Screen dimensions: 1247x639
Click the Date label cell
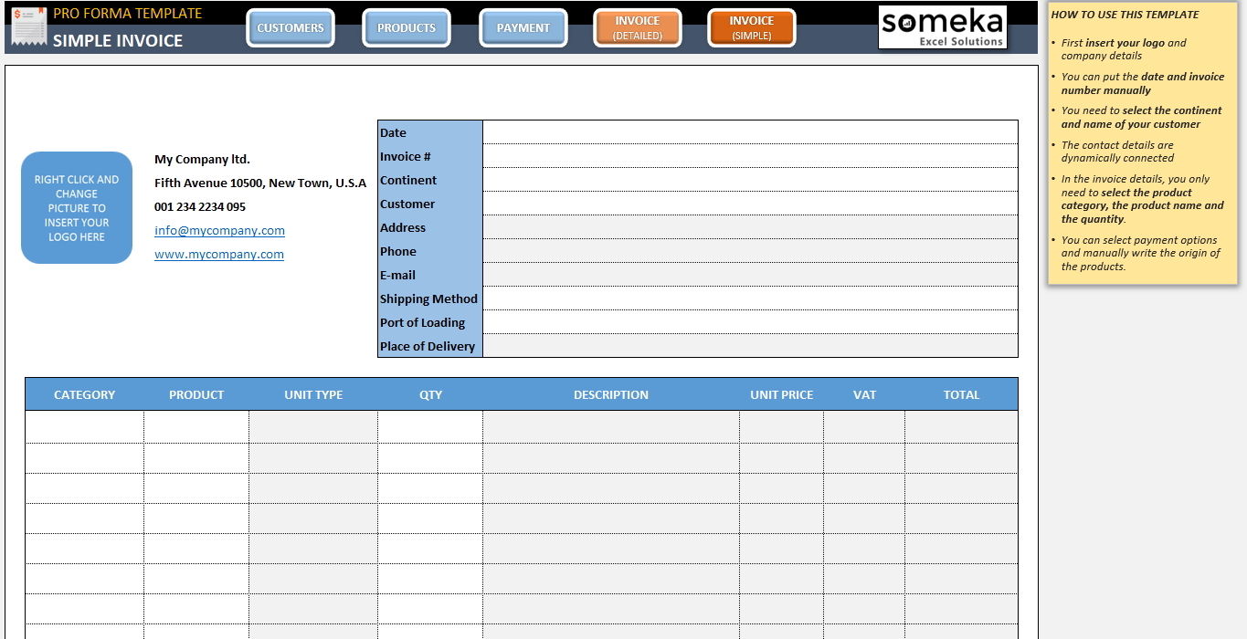[x=430, y=132]
